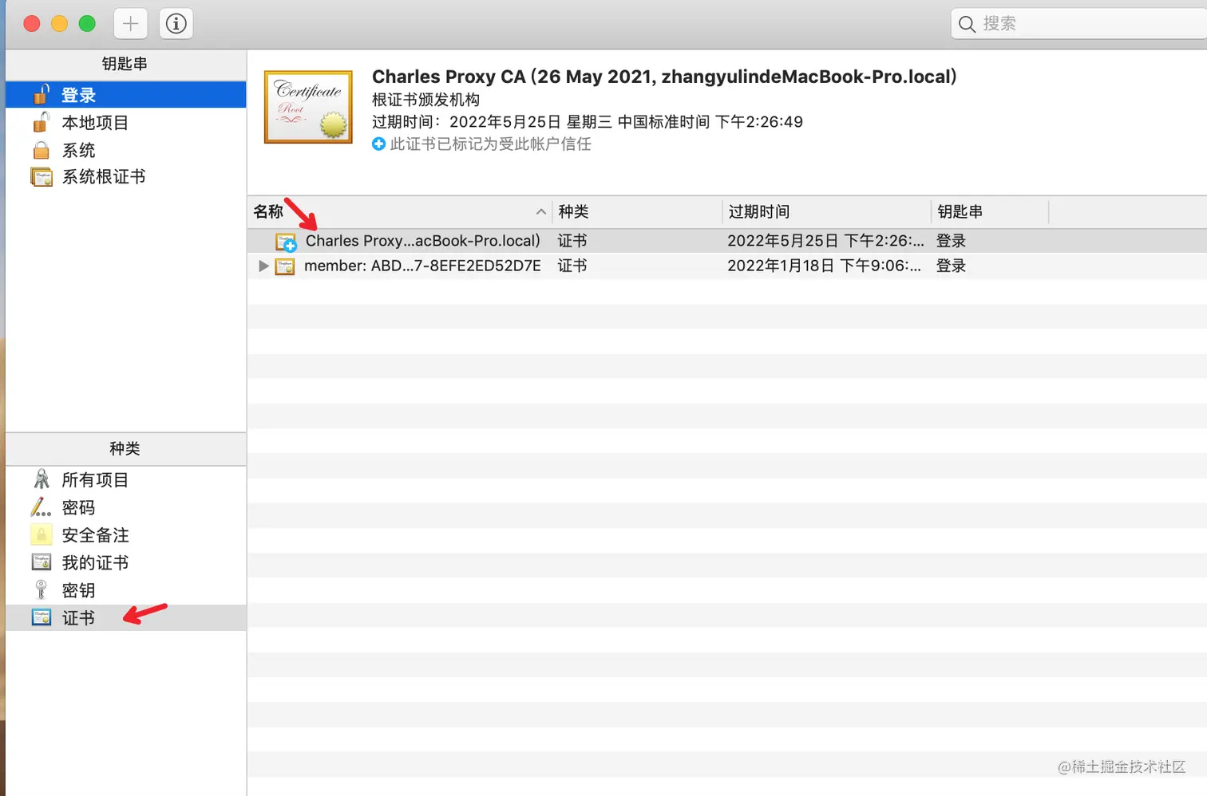Click the member: ABD row certificate icon
Image resolution: width=1207 pixels, height=796 pixels.
(x=285, y=266)
